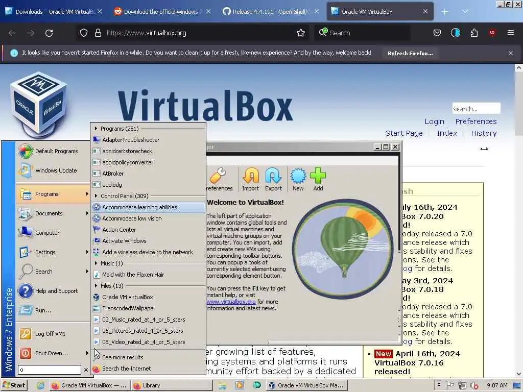This screenshot has height=392, width=523.
Task: Click the Import toolbar icon in VirtualBox Manager
Action: tap(250, 179)
